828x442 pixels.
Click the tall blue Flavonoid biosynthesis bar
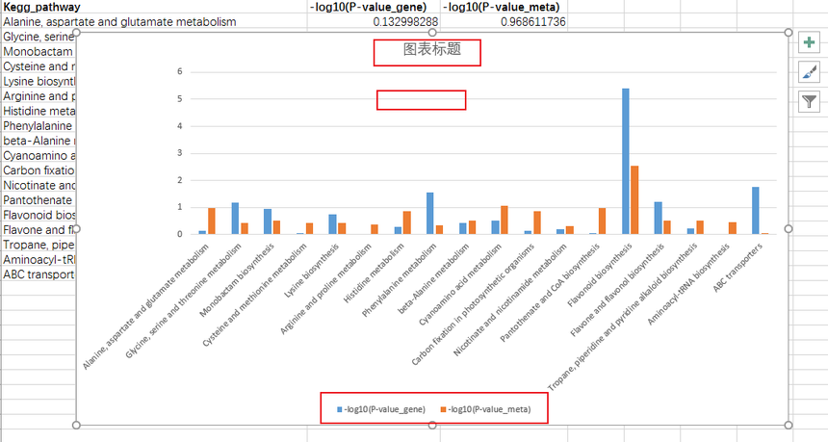(625, 161)
